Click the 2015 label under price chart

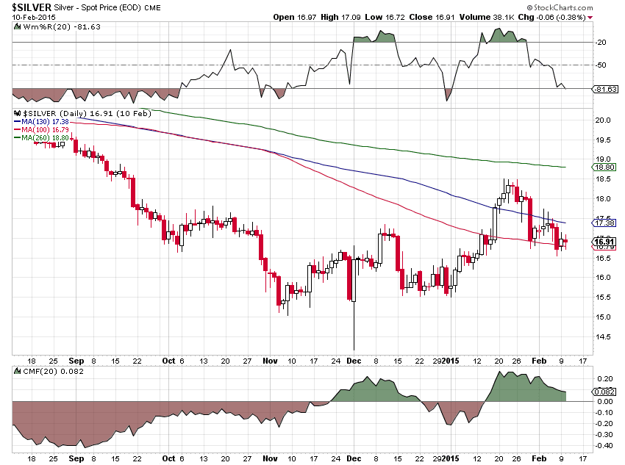coord(451,361)
